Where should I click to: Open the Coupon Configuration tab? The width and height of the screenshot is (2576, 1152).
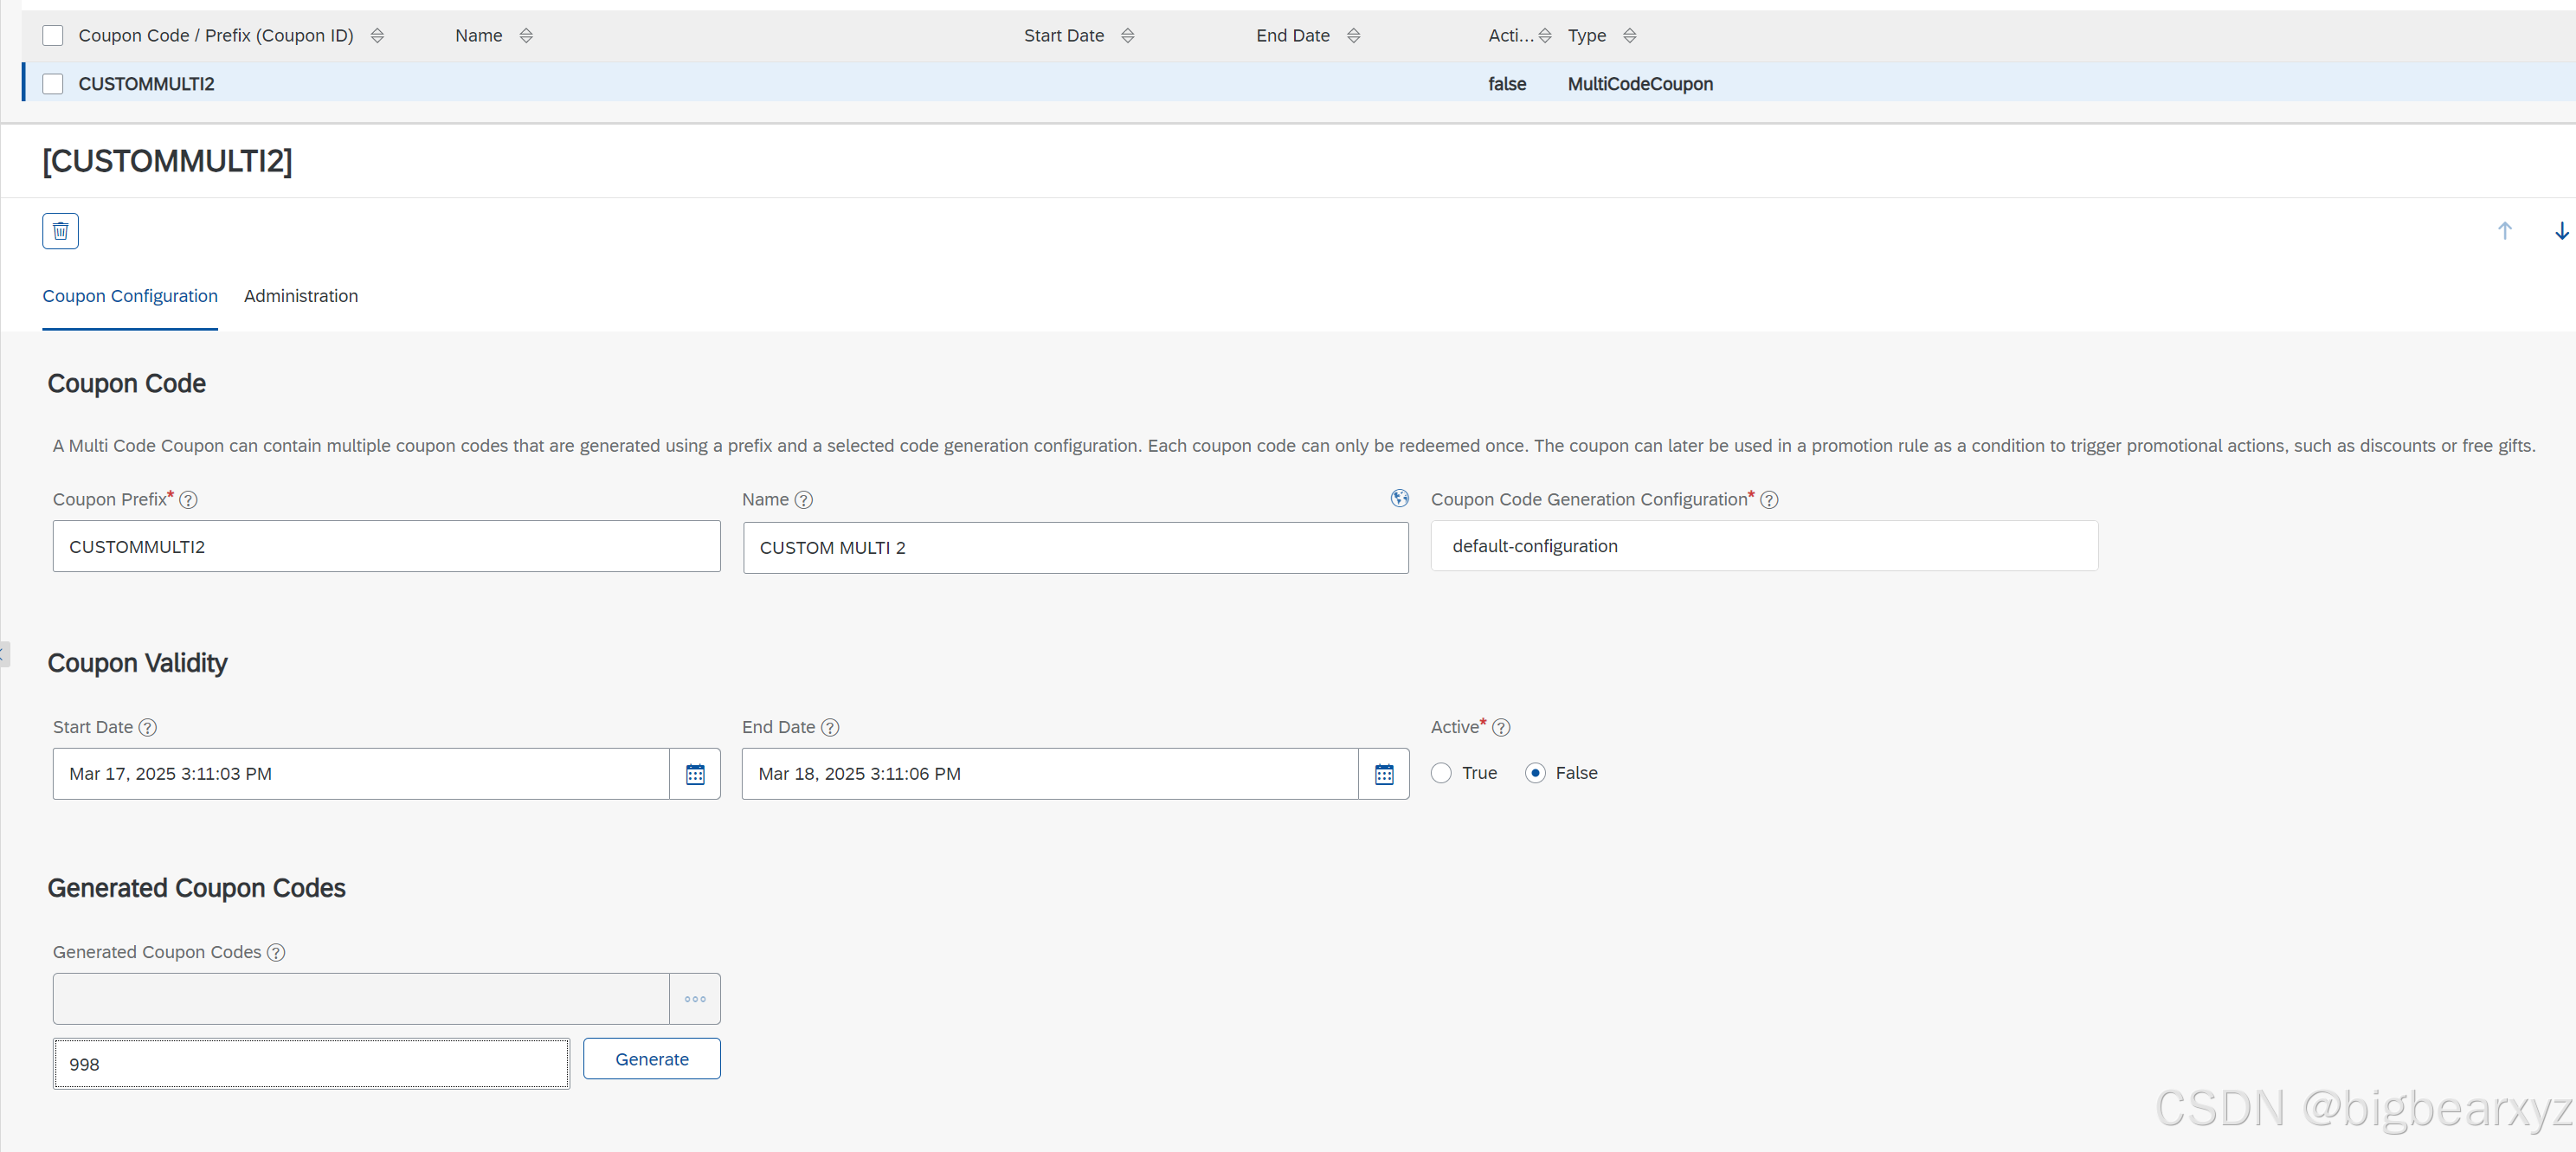[x=130, y=296]
